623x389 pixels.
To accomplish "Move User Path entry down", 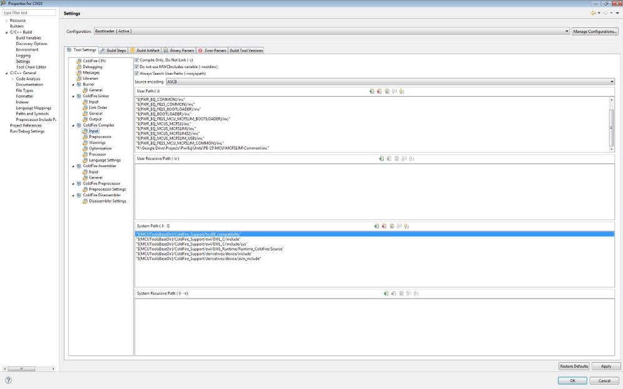I will pyautogui.click(x=401, y=91).
